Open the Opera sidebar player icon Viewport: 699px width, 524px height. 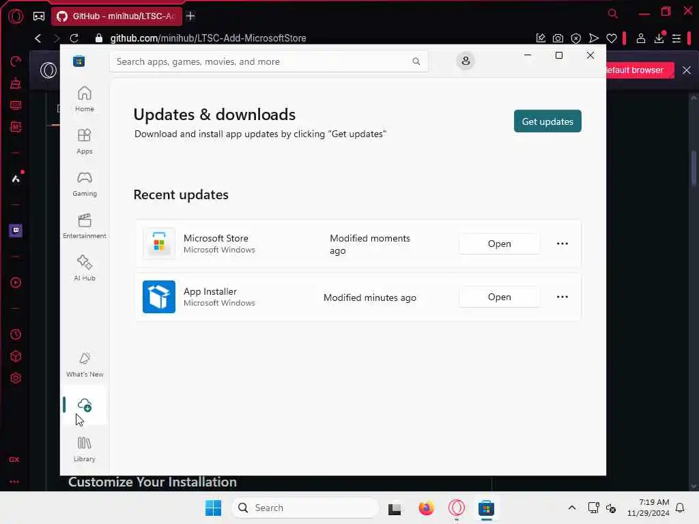(16, 282)
